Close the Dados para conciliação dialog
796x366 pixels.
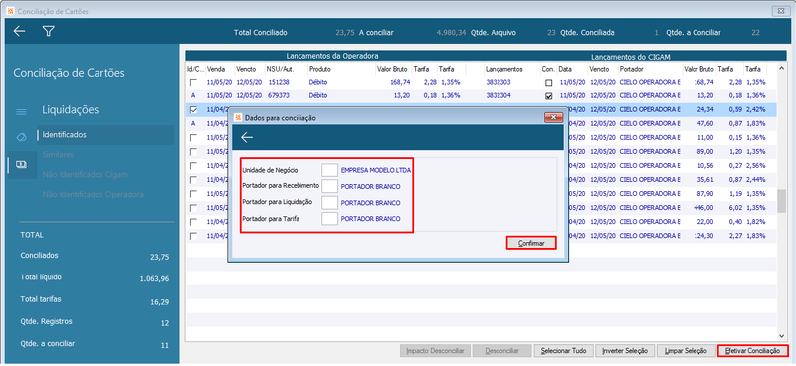click(554, 117)
